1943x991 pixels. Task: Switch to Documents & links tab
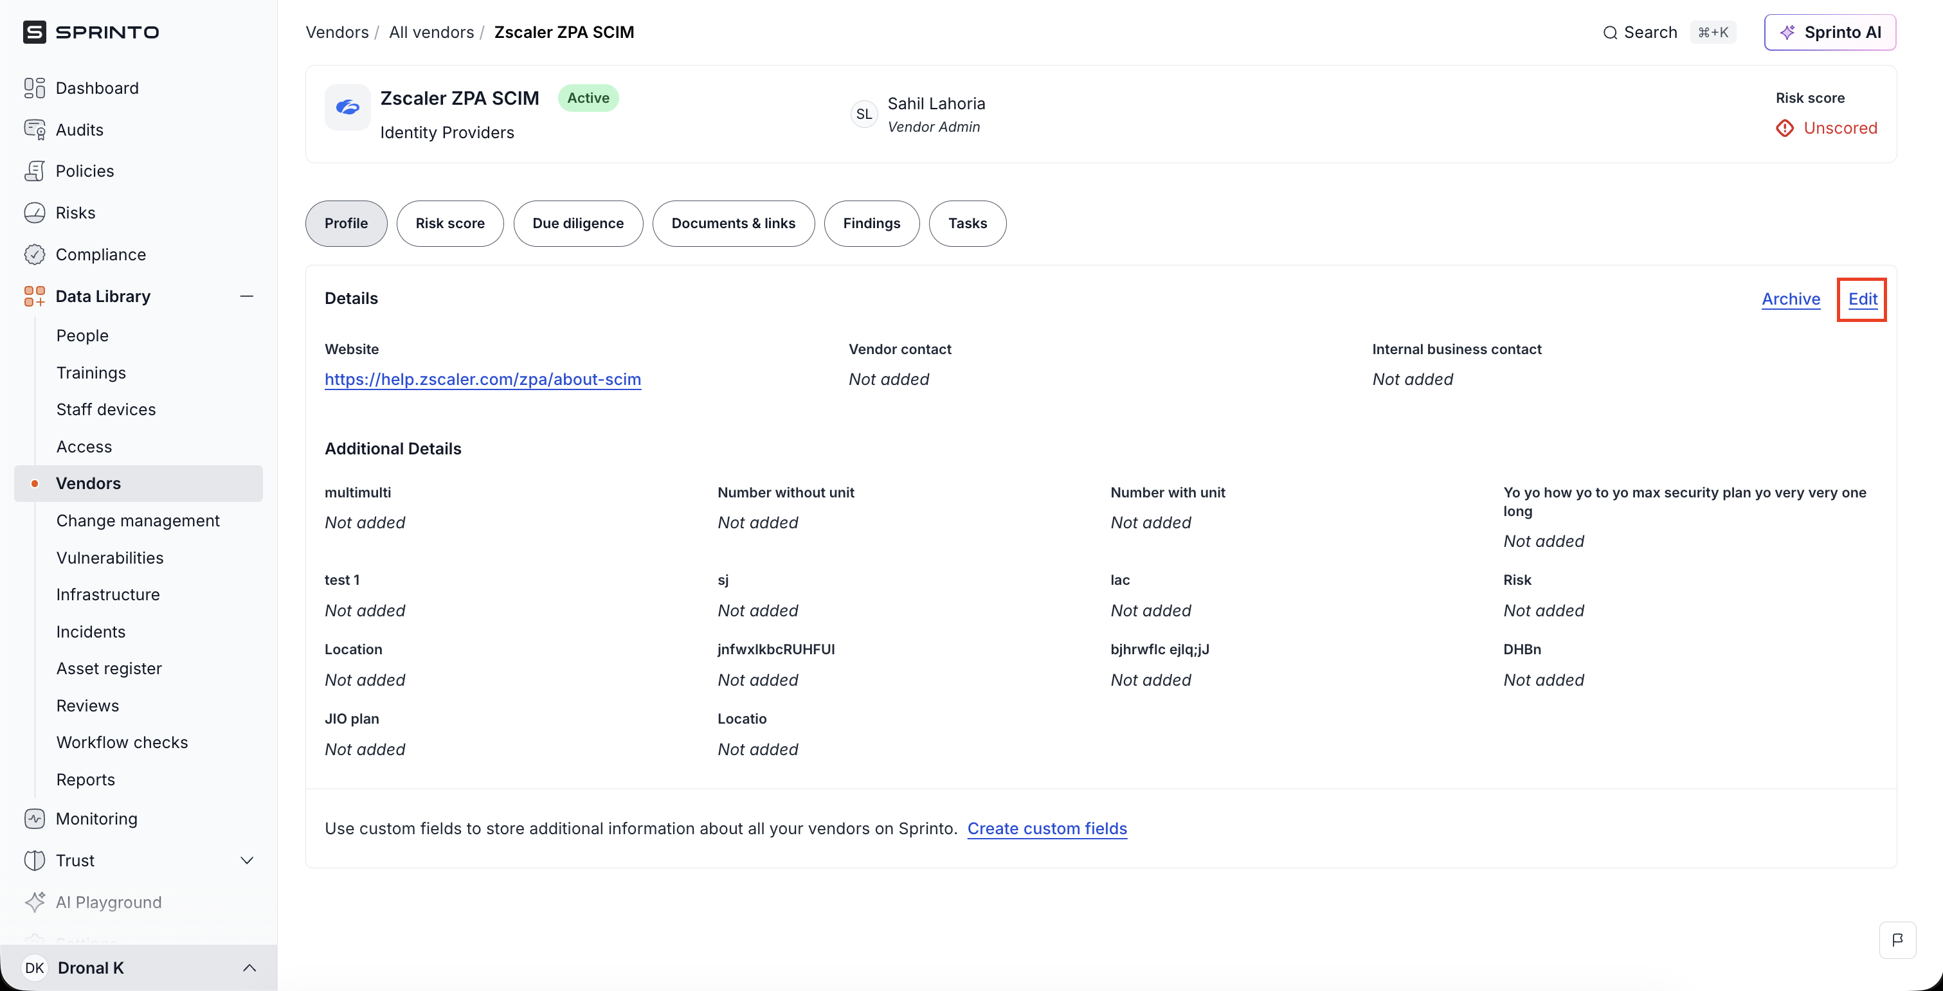(733, 223)
